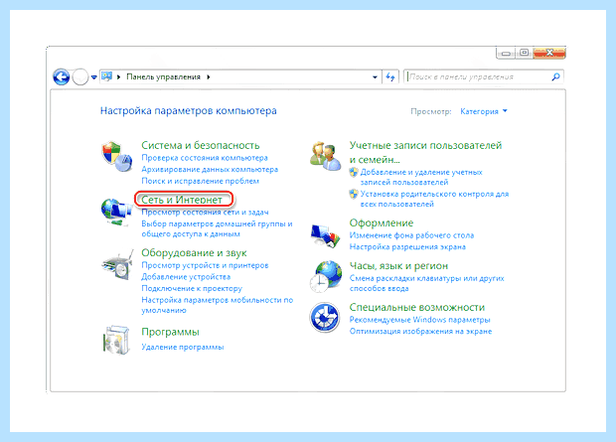Click the Оборудование и звук printer icon
This screenshot has width=616, height=442.
(116, 265)
